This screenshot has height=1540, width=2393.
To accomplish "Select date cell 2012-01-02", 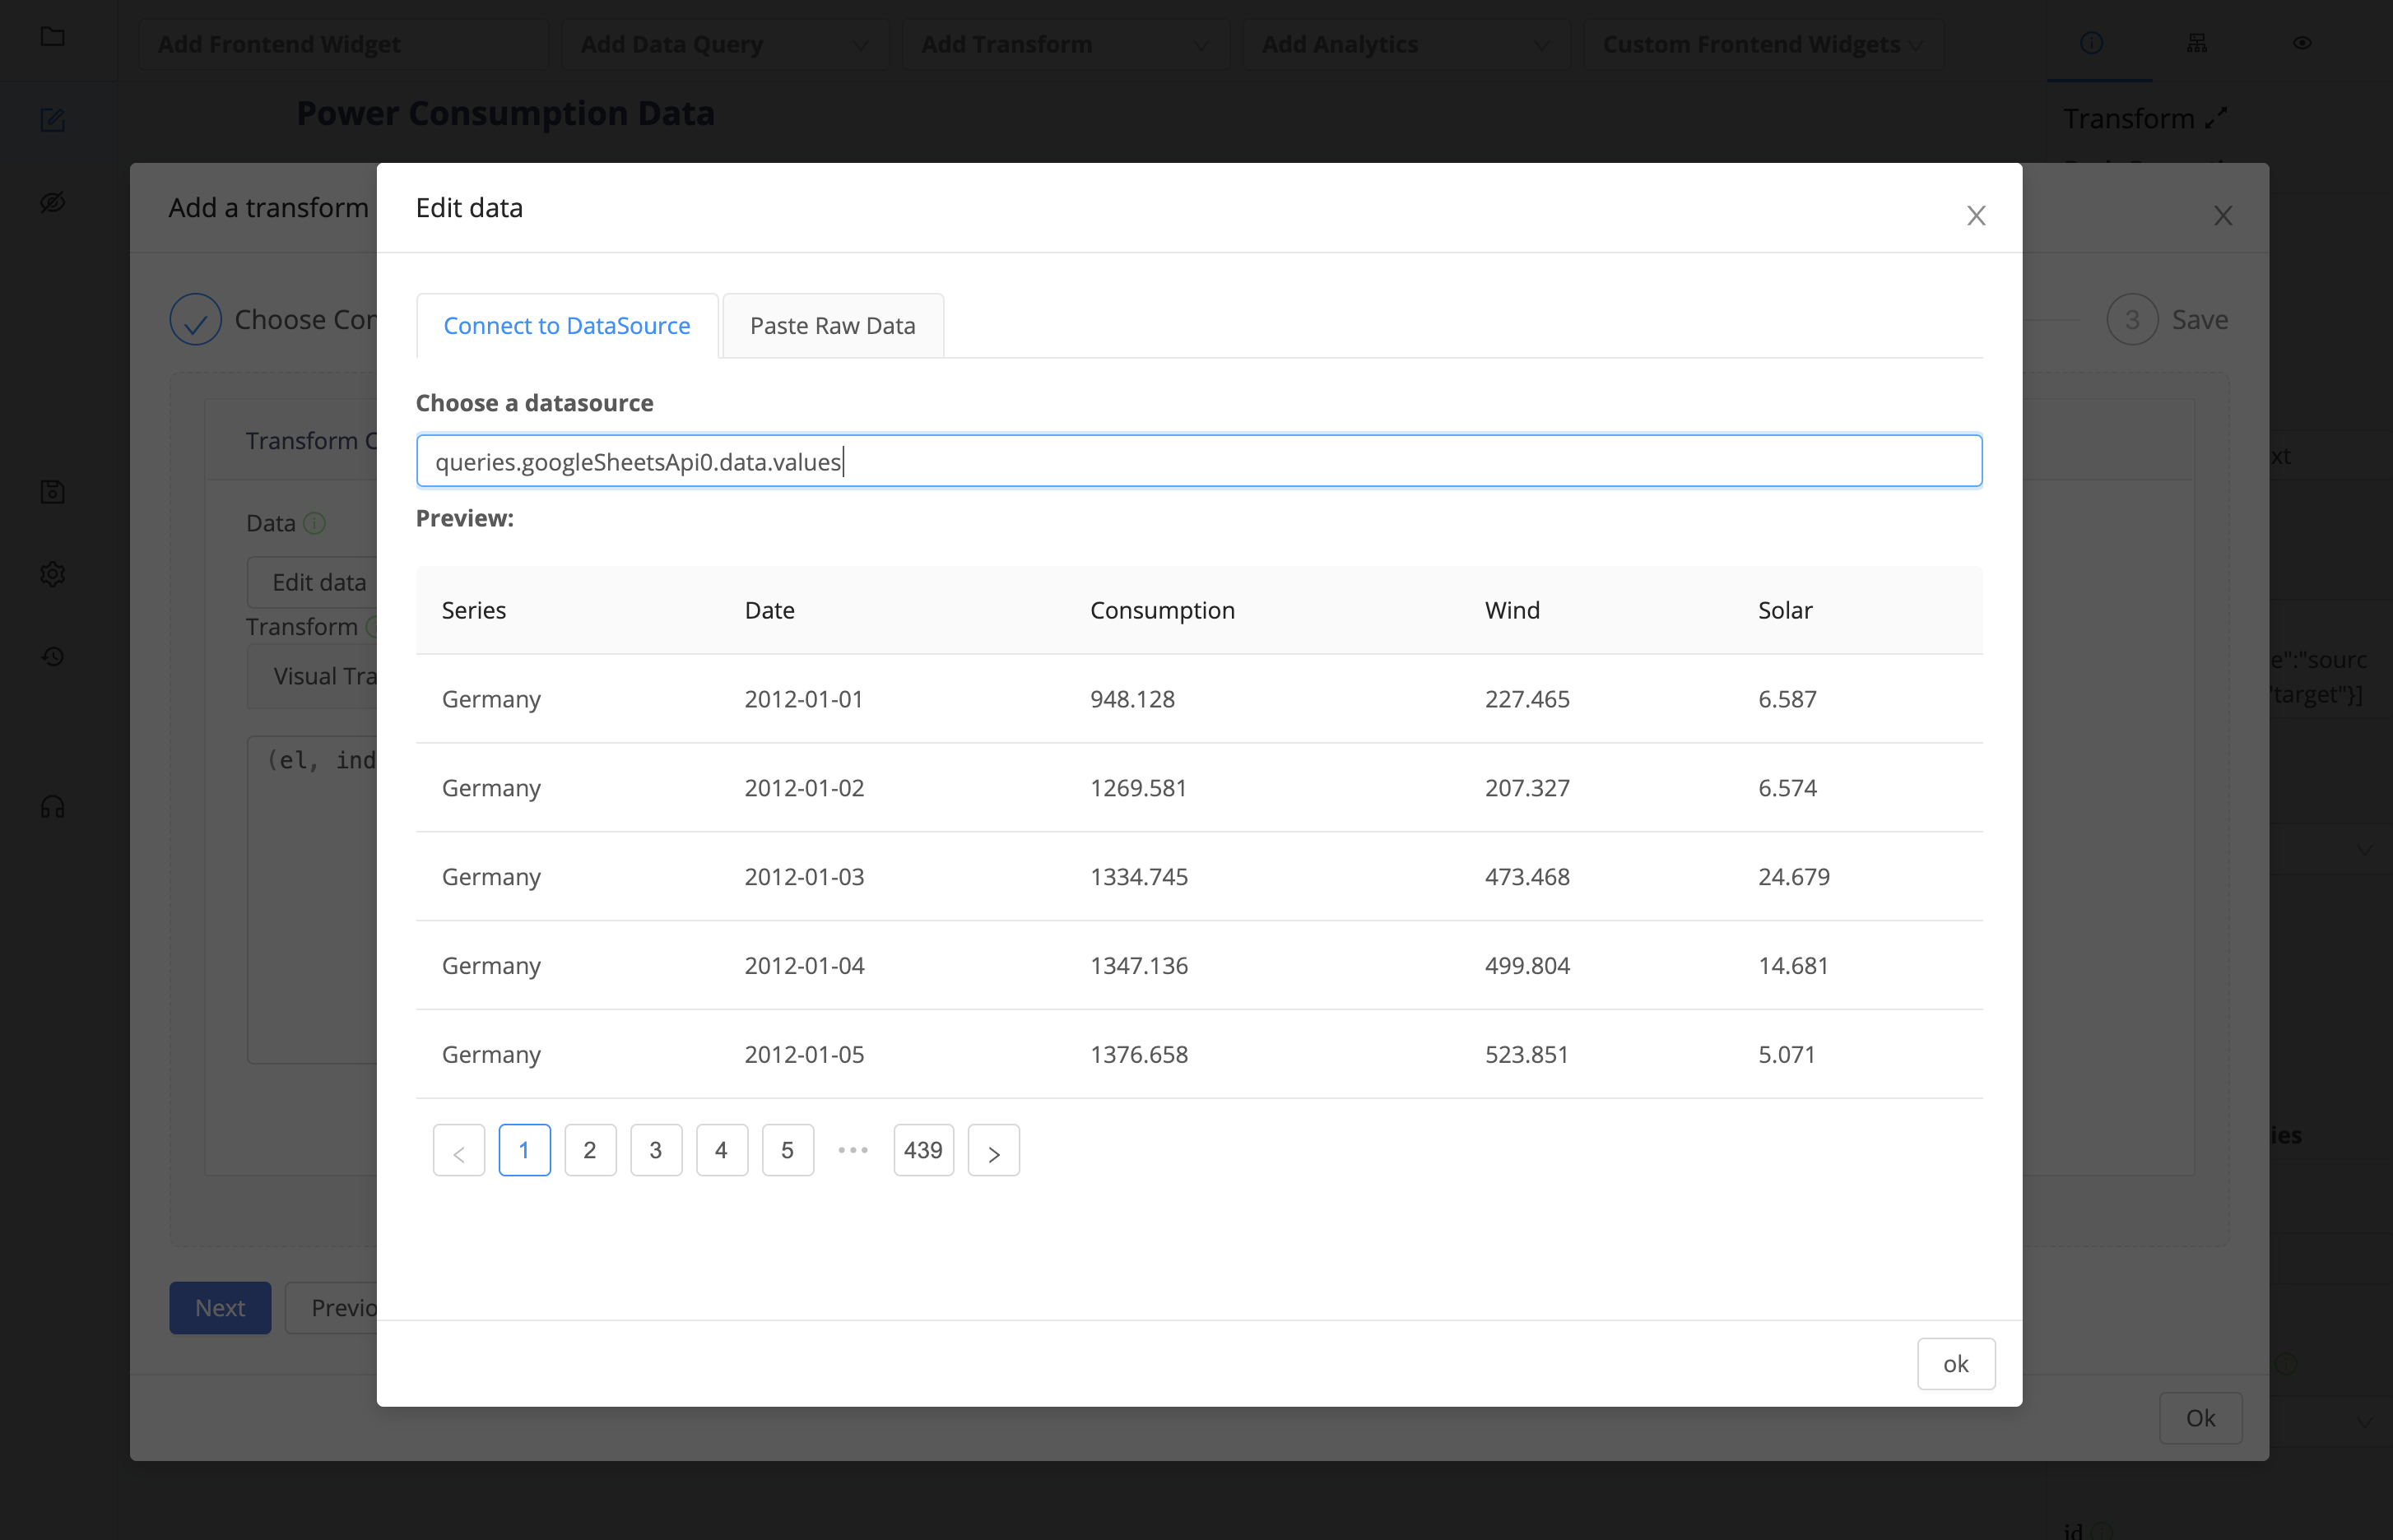I will pos(804,788).
